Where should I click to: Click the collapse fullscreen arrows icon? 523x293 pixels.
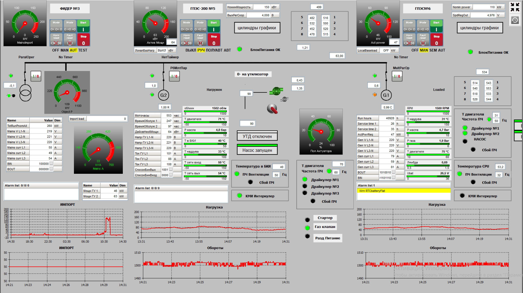tap(515, 7)
